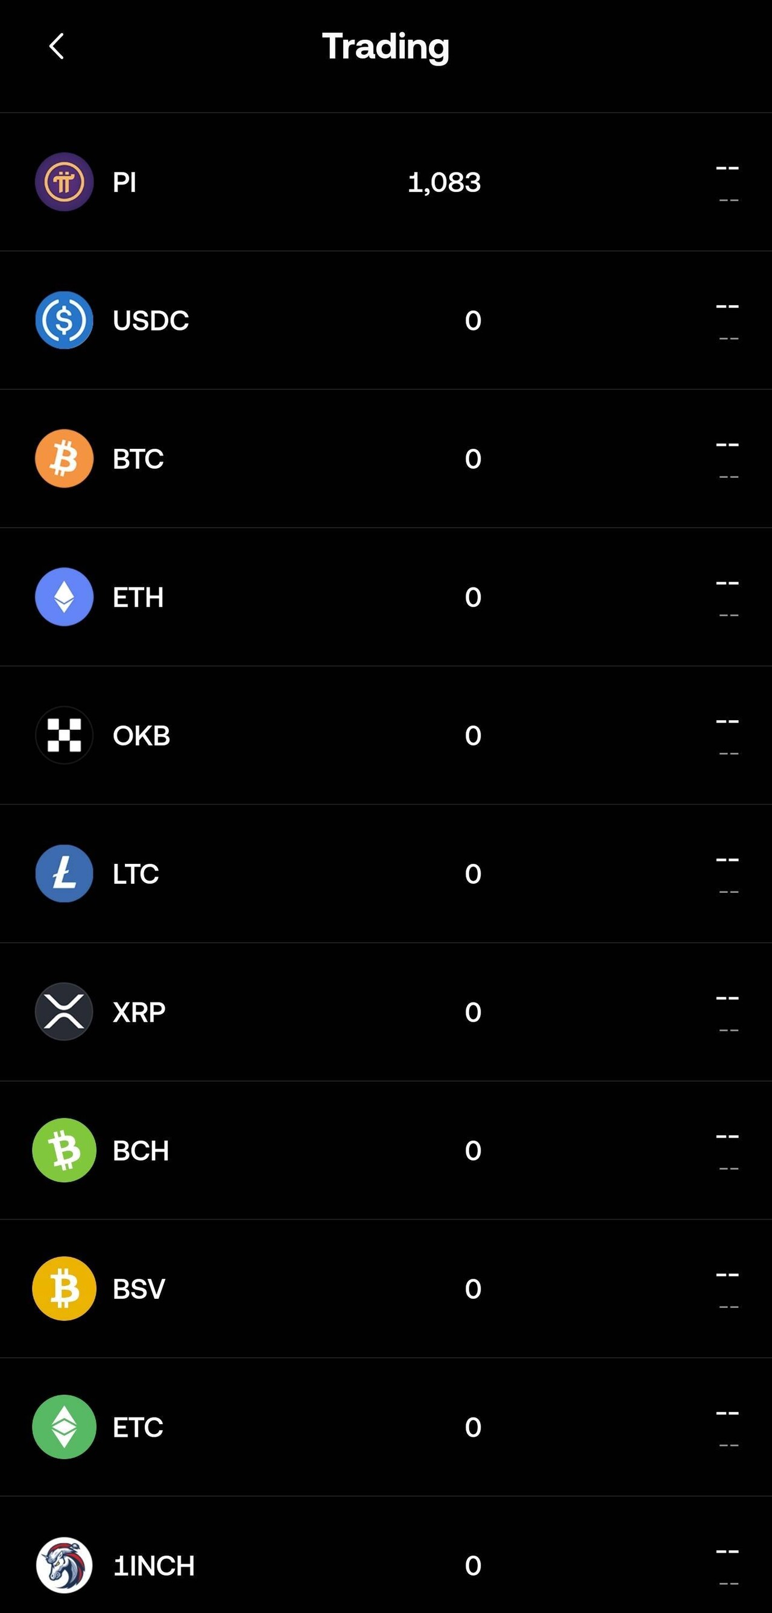
Task: Tap the ETH diamond logo
Action: [x=64, y=597]
